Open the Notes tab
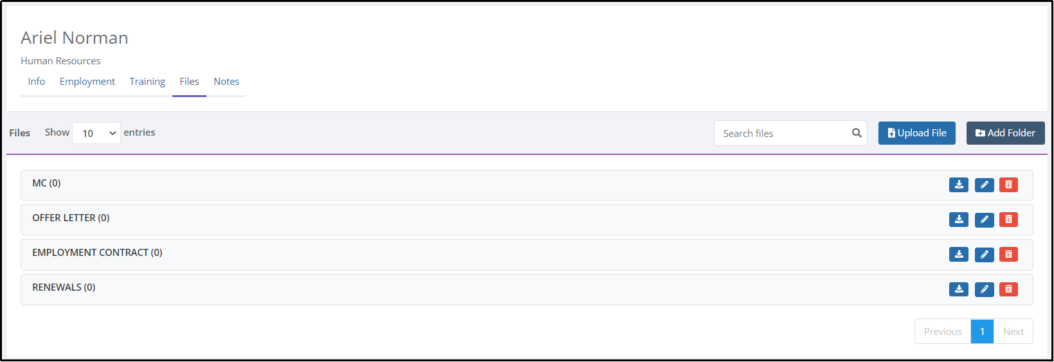This screenshot has height=362, width=1054. pos(226,82)
